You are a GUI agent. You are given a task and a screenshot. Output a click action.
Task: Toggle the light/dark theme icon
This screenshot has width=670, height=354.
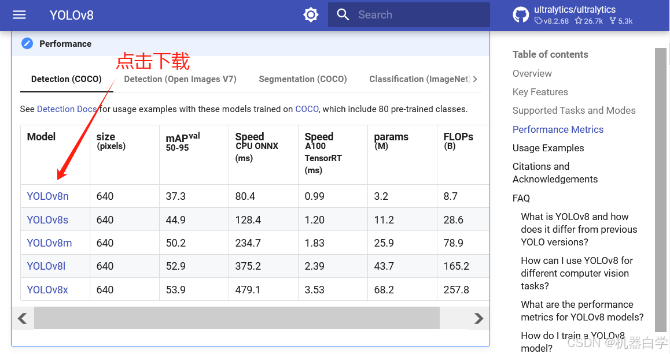point(311,15)
